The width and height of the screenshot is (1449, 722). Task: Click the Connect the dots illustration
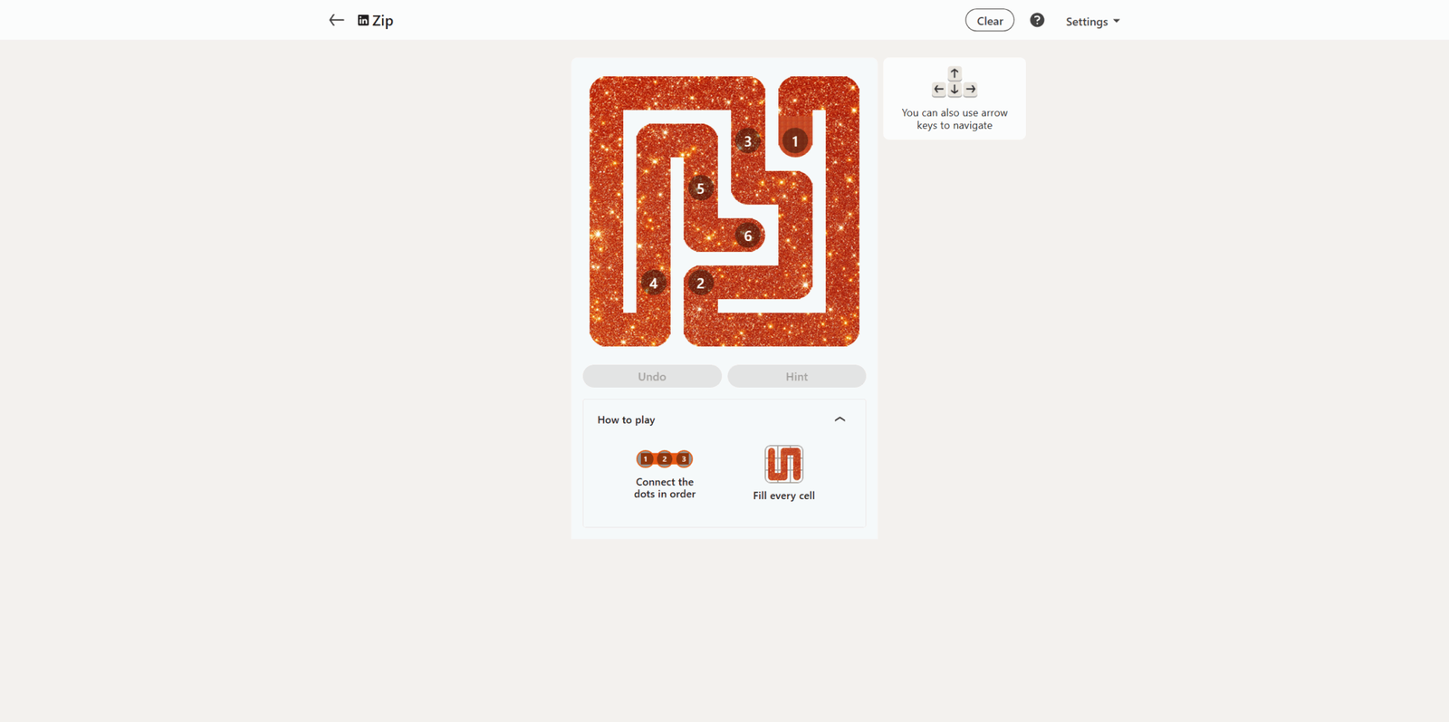(665, 459)
